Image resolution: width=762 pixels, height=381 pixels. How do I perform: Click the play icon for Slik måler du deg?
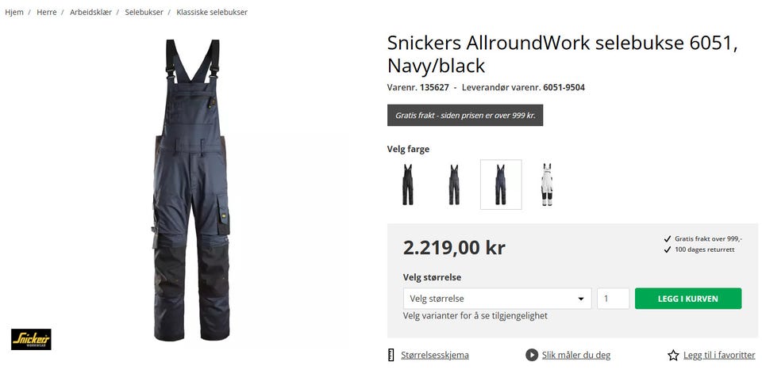pyautogui.click(x=532, y=355)
